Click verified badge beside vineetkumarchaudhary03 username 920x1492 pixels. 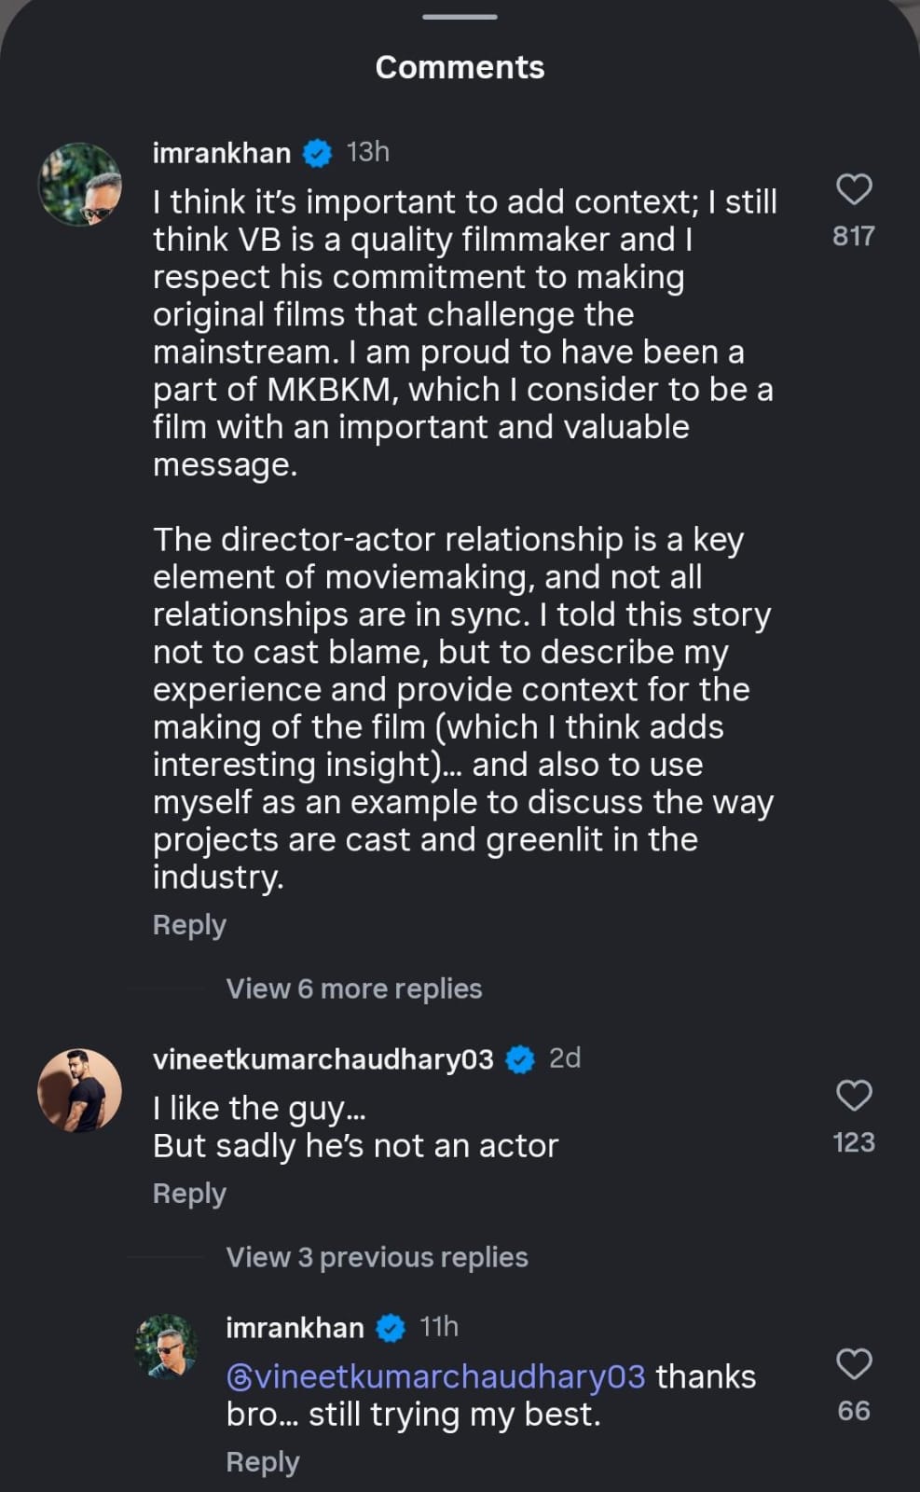pyautogui.click(x=520, y=1059)
